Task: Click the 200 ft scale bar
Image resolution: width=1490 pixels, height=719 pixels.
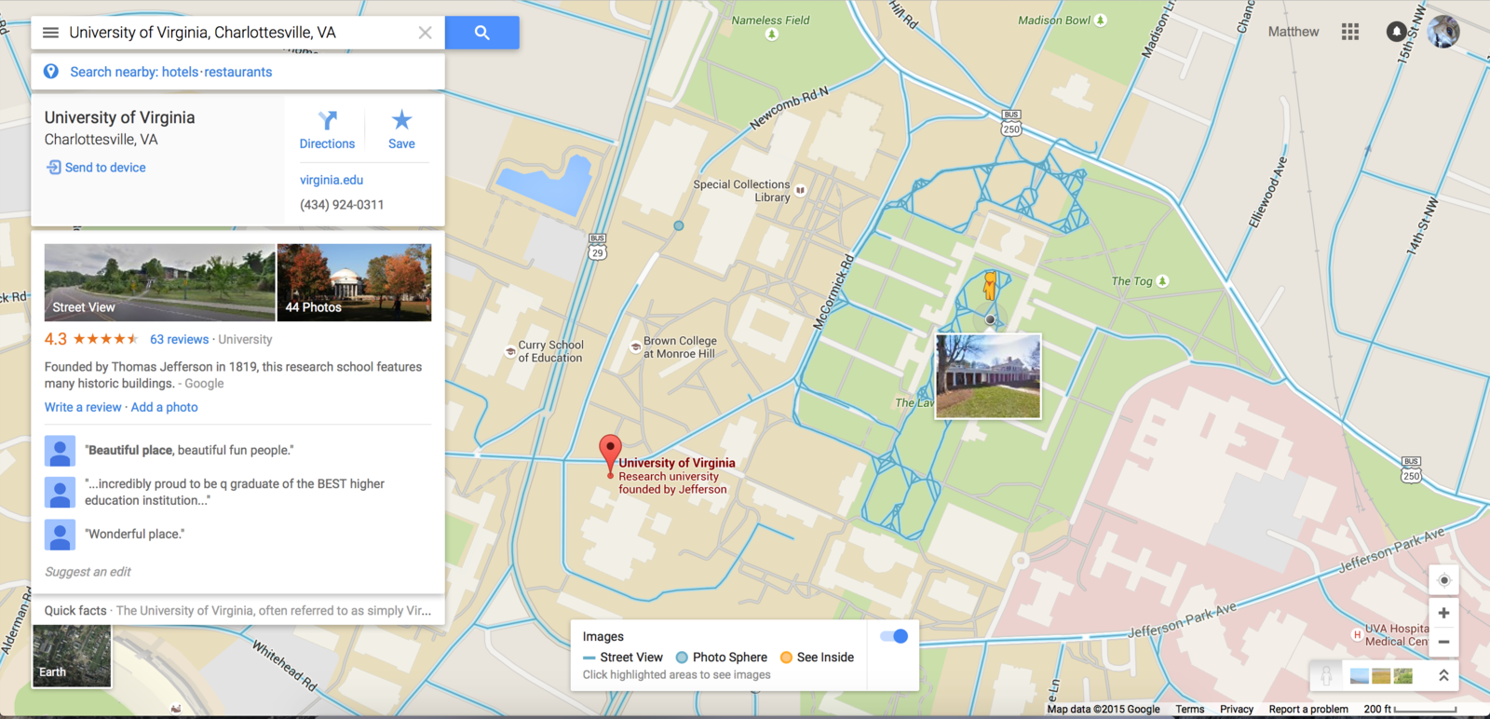Action: (x=1410, y=710)
